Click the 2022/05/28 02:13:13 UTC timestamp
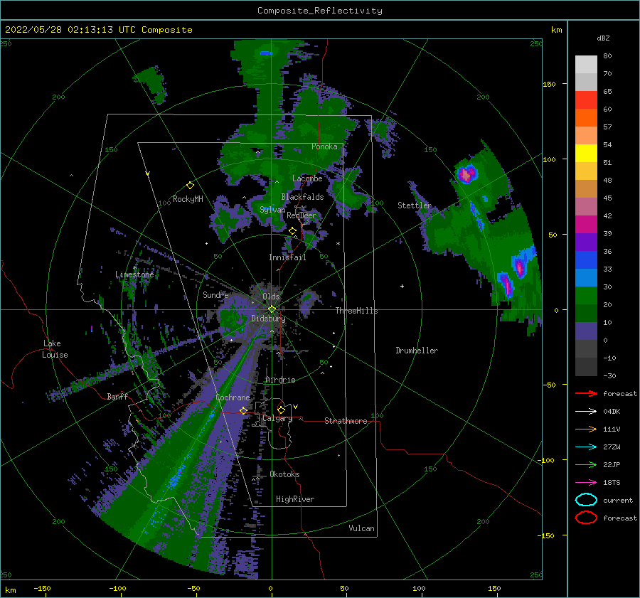This screenshot has height=598, width=640. click(98, 30)
